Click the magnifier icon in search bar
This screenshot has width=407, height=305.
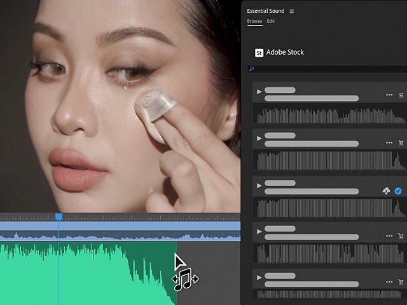tap(251, 69)
